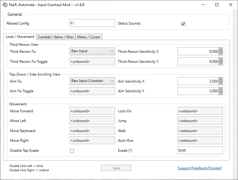Minimize the Input Overhaul Mod window

(203, 5)
